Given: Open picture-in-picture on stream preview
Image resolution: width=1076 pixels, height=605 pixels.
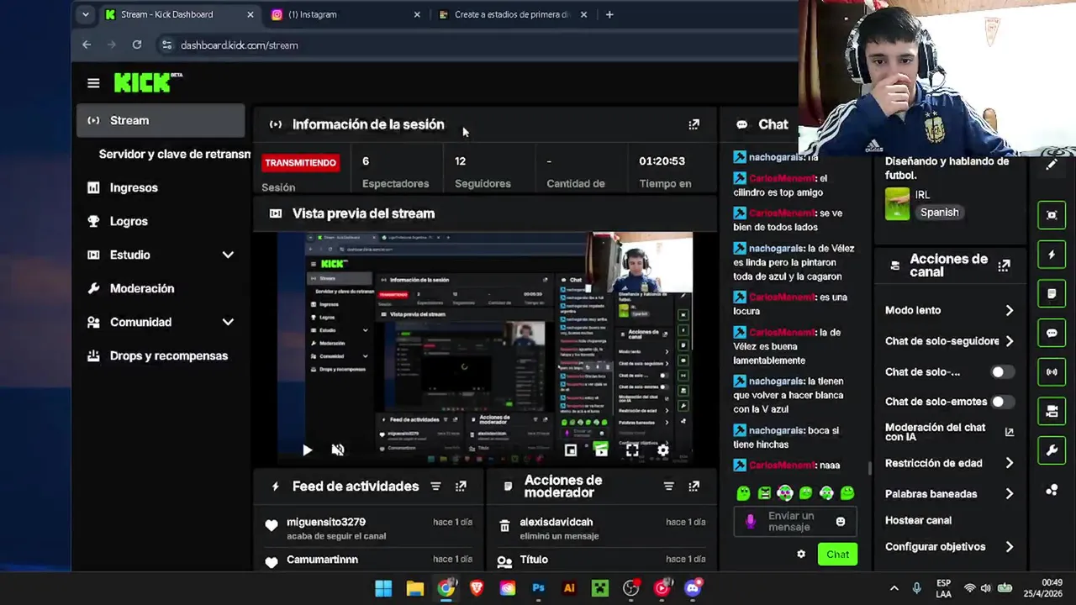Looking at the screenshot, I should point(571,450).
